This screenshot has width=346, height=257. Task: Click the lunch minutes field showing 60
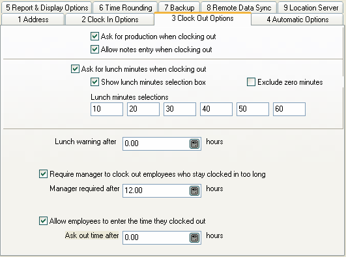289,109
